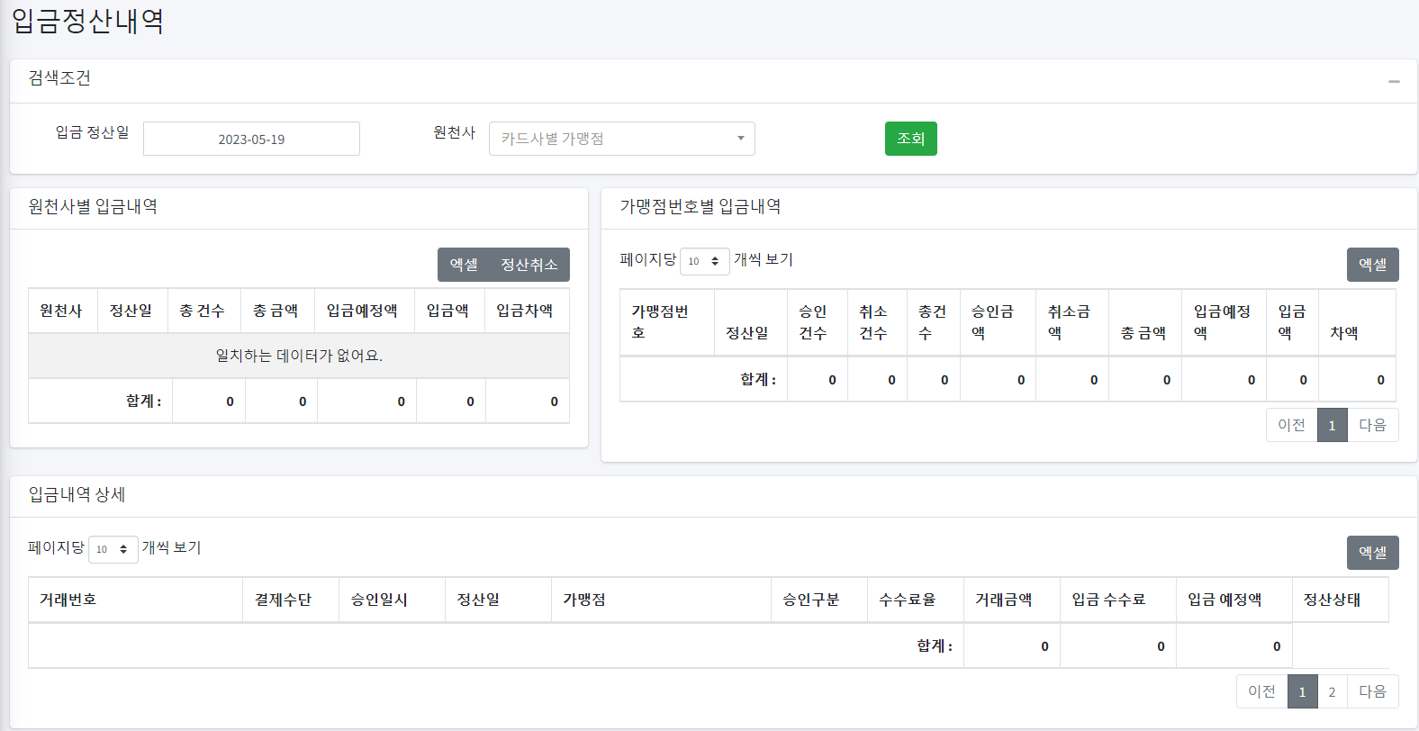1419x731 pixels.
Task: Go to page 2 of 입금내역 상세
Action: (x=1332, y=691)
